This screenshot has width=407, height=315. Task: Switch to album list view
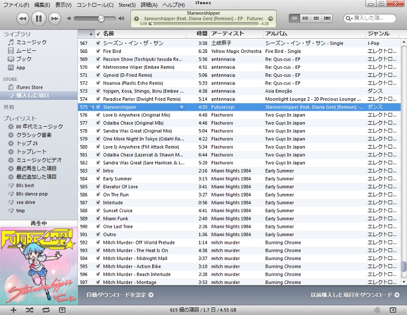pos(305,18)
